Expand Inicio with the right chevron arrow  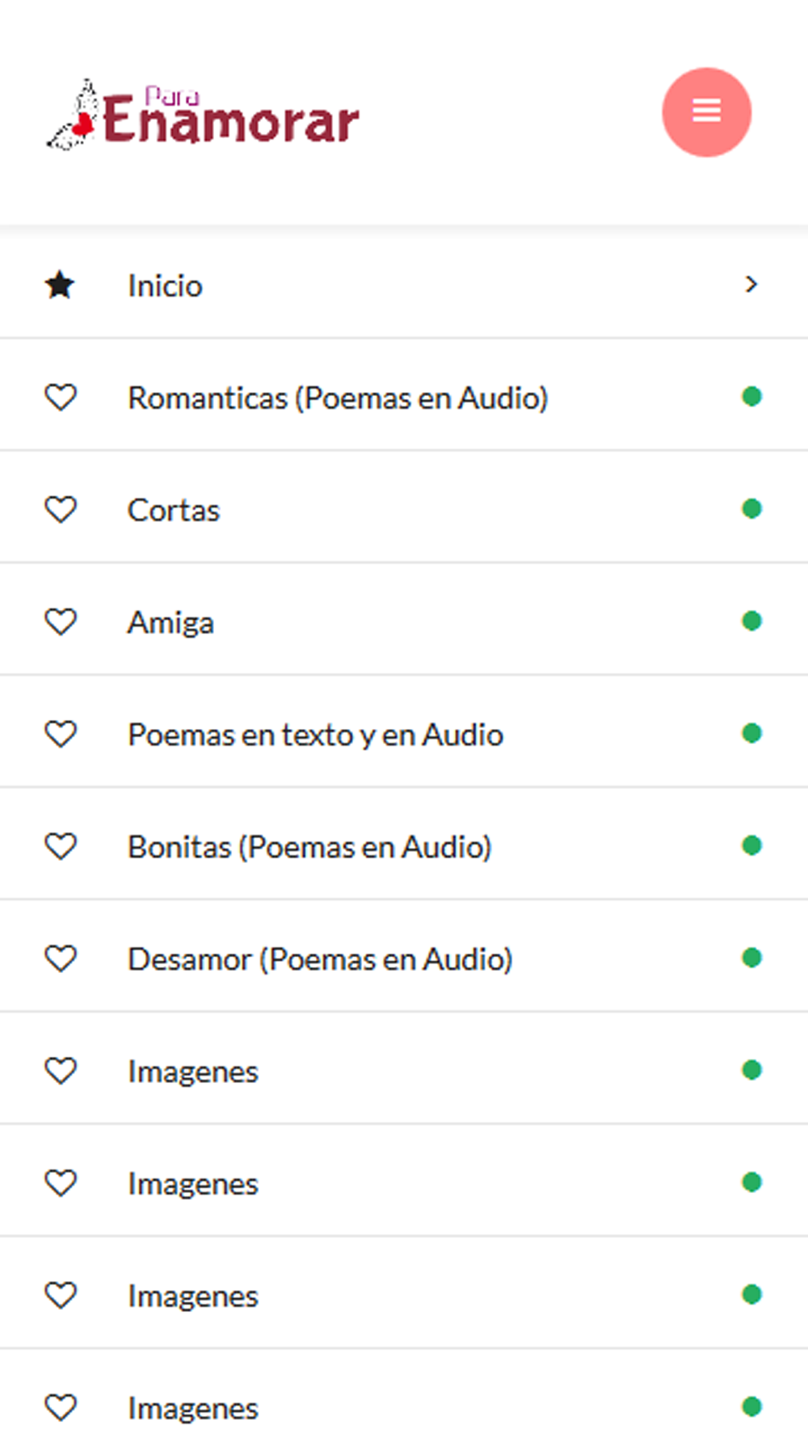751,284
